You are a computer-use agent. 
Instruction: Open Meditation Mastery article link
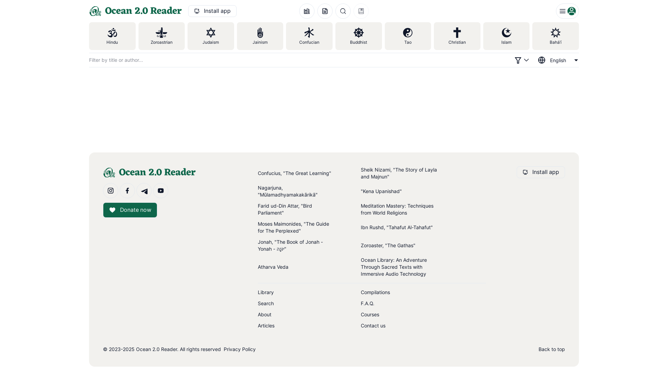(397, 209)
